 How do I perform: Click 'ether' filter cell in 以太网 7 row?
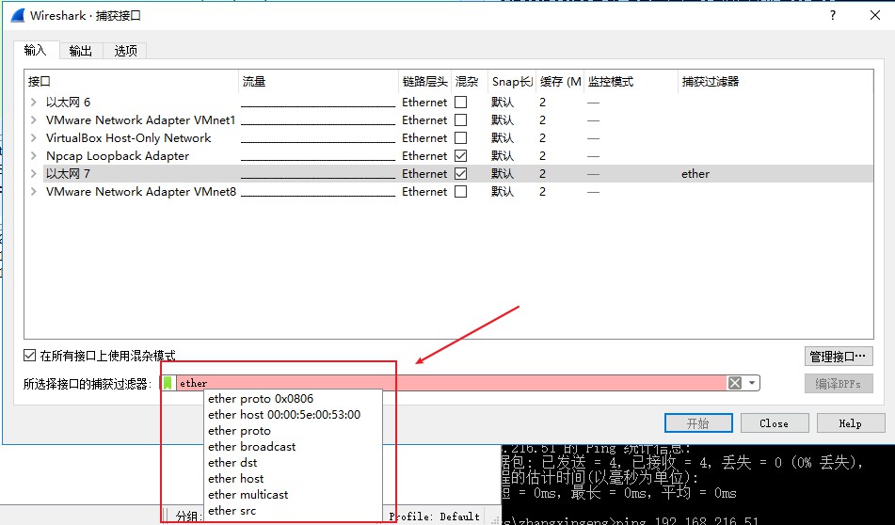695,173
